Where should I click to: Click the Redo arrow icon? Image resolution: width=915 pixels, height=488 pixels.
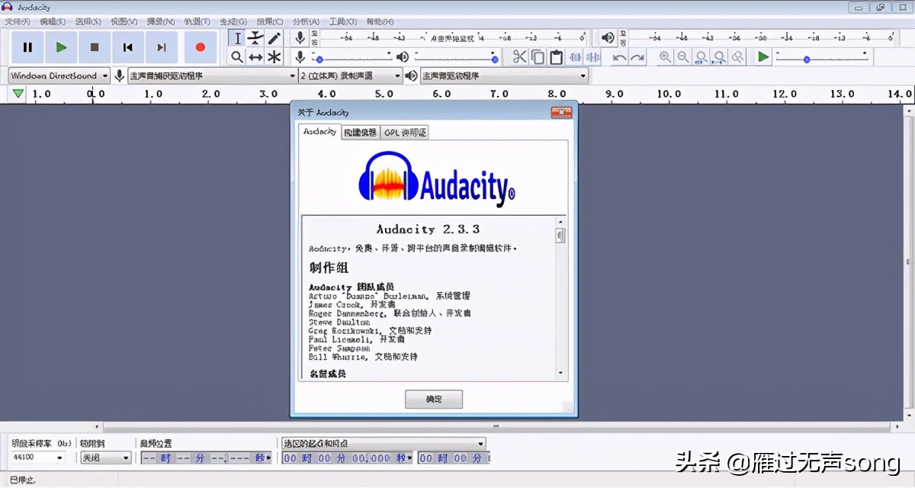coord(637,57)
